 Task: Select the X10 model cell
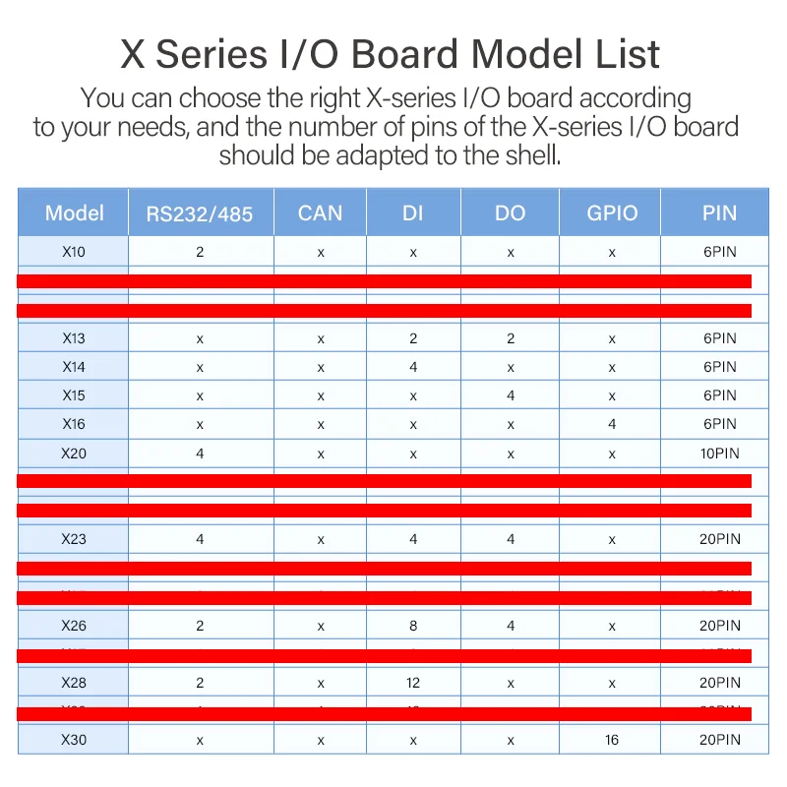coord(74,252)
